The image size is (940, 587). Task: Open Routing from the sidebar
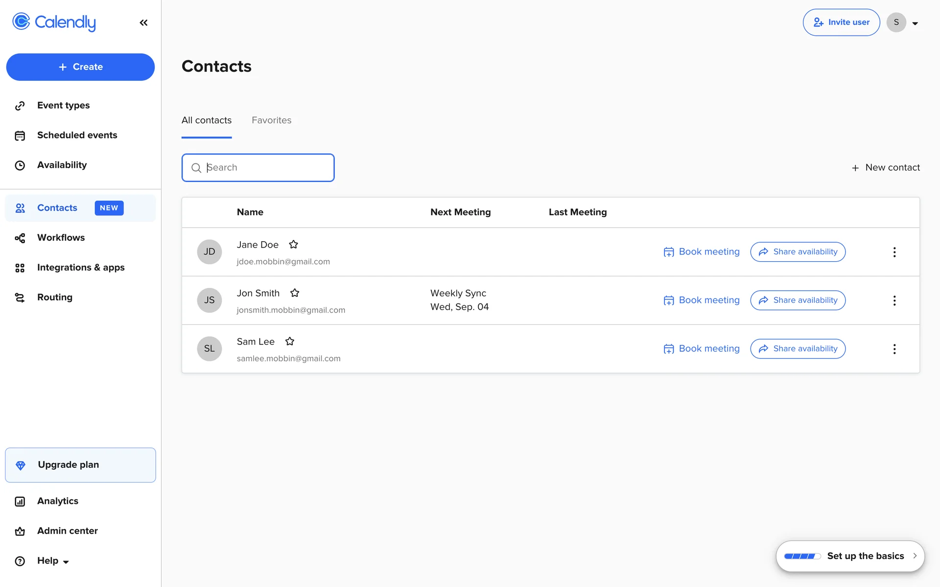coord(54,297)
